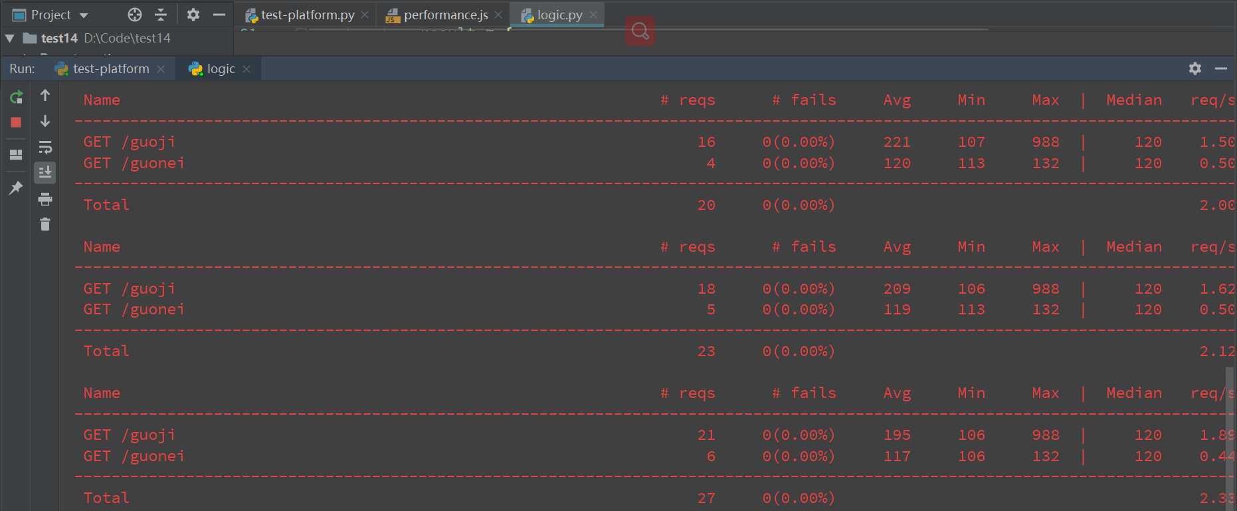Click the Total row showing 23 requests
Screen dimensions: 1237x511
coord(656,352)
